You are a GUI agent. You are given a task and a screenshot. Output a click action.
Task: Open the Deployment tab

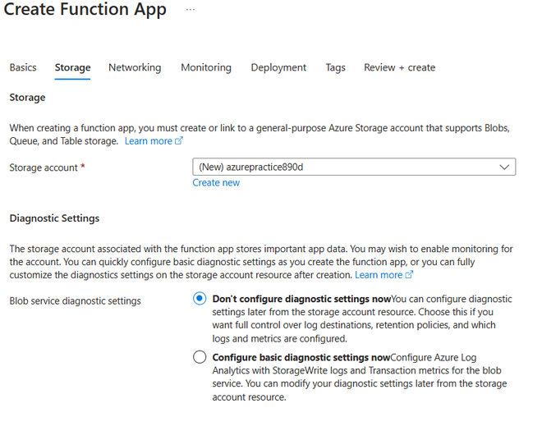[x=278, y=67]
